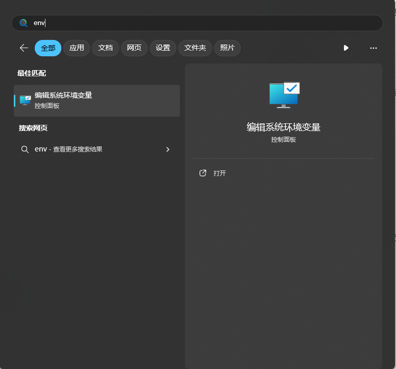Click into the search field containing "env"
The height and width of the screenshot is (369, 396).
pos(204,23)
